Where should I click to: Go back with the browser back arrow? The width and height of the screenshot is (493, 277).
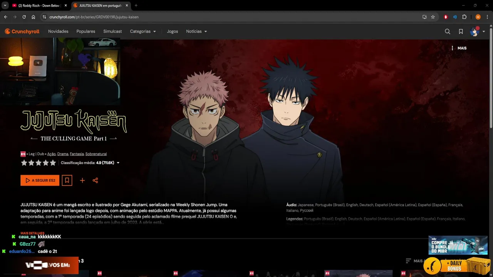pyautogui.click(x=5, y=17)
